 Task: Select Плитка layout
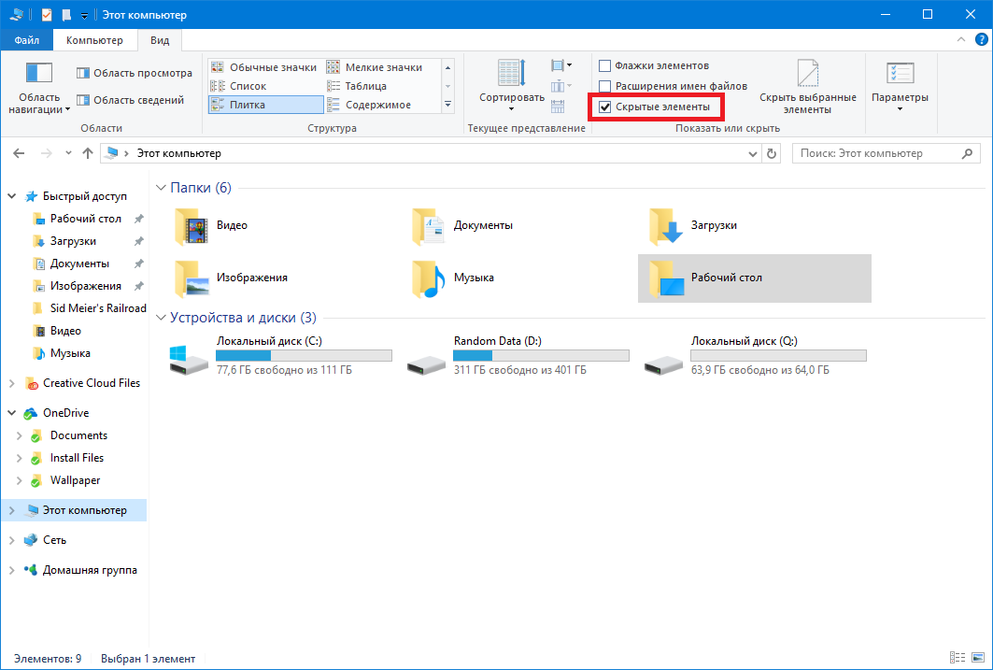[x=265, y=105]
